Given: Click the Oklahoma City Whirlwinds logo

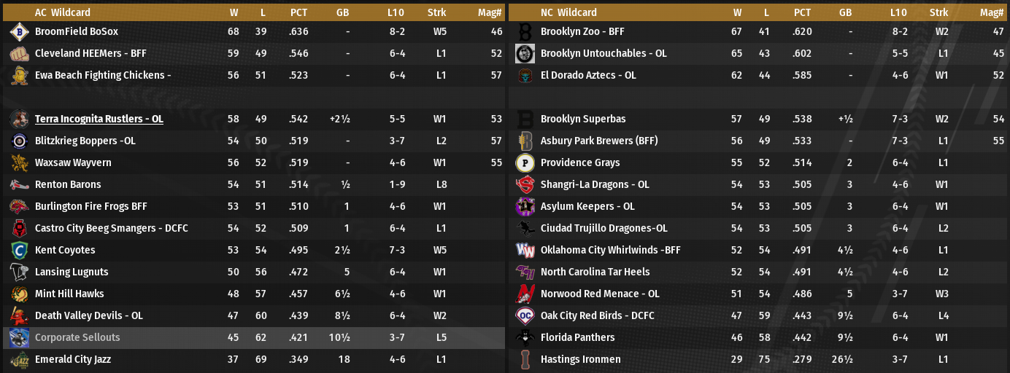Looking at the screenshot, I should [x=525, y=251].
